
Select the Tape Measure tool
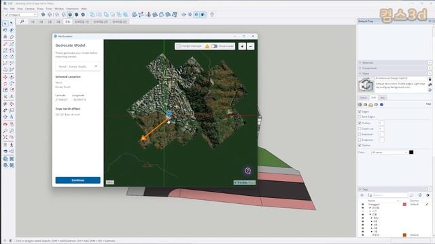tap(5, 104)
